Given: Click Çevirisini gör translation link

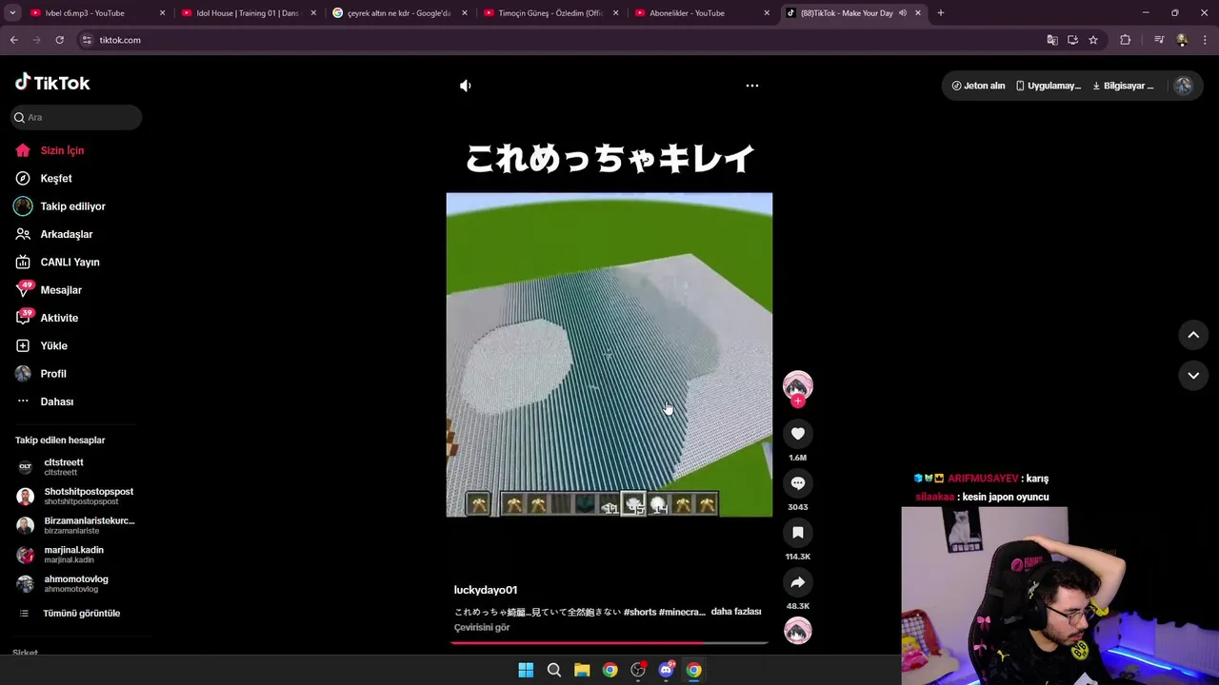Looking at the screenshot, I should point(482,628).
